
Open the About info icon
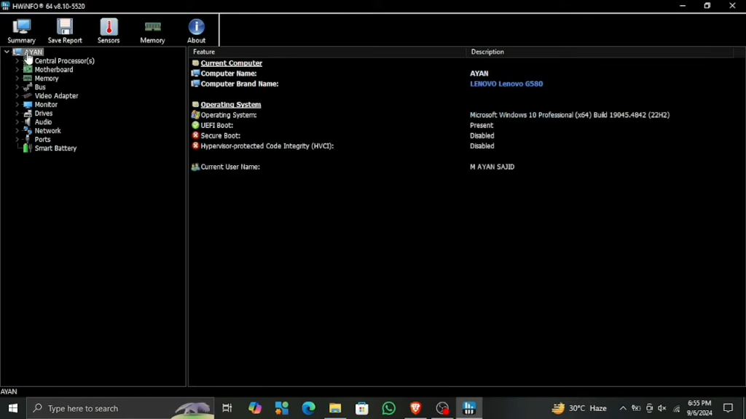point(196,31)
